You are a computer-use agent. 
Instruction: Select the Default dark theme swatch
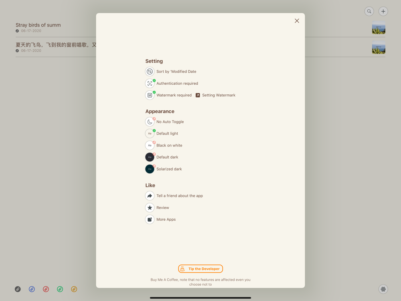(x=150, y=157)
